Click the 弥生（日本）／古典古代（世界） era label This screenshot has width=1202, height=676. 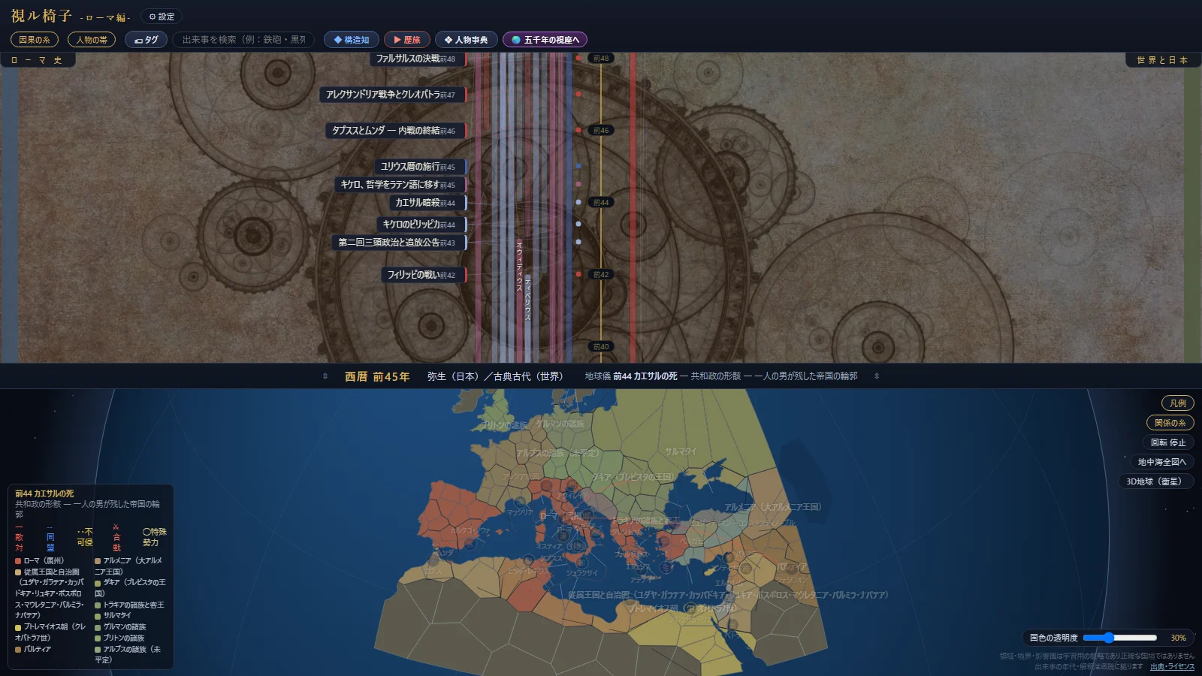(495, 376)
